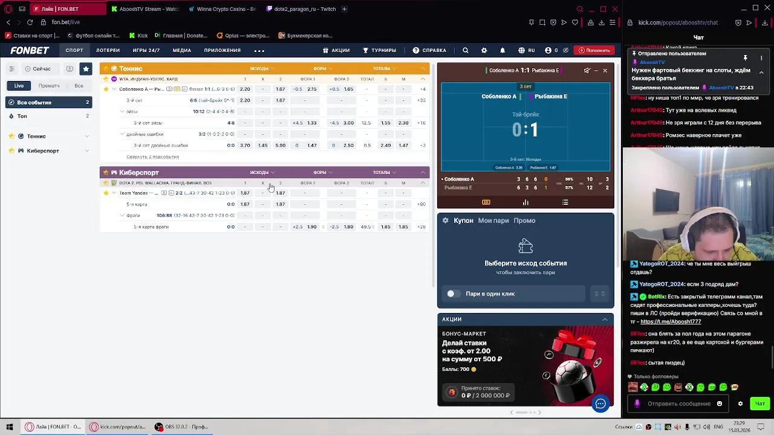Toggle the hide balance eye icon
The width and height of the screenshot is (774, 435).
click(x=565, y=50)
